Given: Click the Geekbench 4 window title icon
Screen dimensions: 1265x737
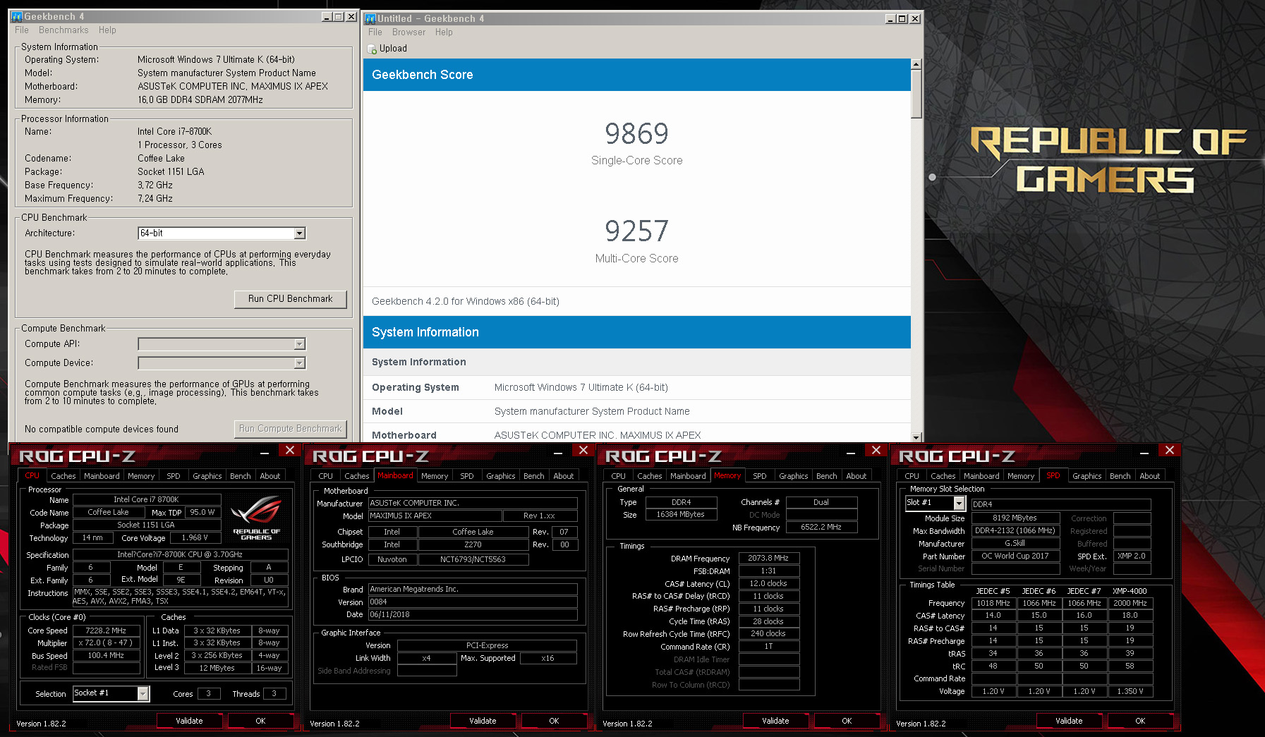Looking at the screenshot, I should pos(18,17).
